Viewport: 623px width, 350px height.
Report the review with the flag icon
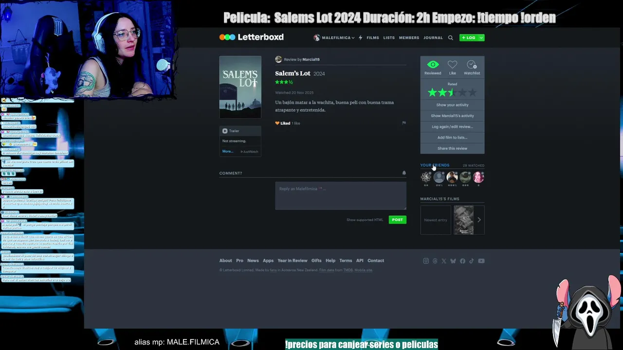click(x=404, y=123)
